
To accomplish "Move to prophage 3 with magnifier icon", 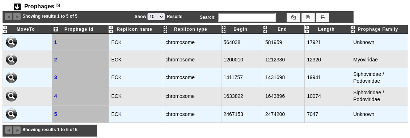I will (x=11, y=77).
